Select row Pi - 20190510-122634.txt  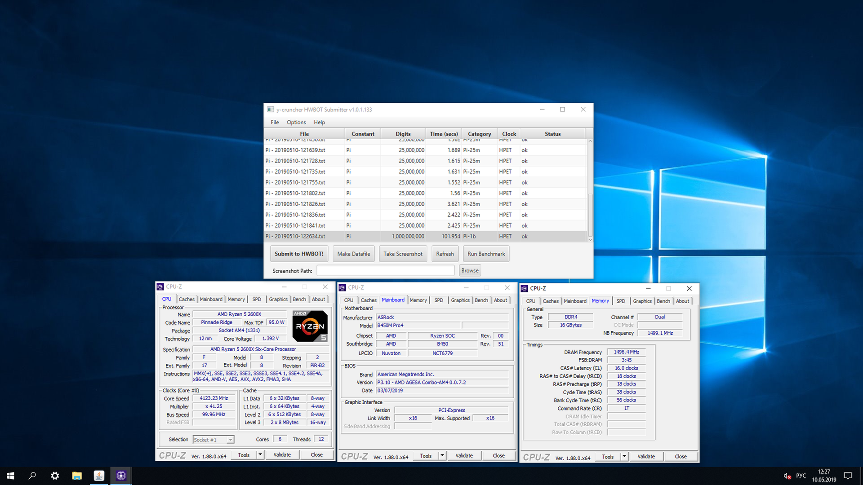pyautogui.click(x=426, y=236)
